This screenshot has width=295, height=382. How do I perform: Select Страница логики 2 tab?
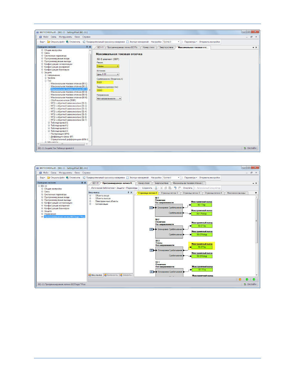pyautogui.click(x=169, y=193)
